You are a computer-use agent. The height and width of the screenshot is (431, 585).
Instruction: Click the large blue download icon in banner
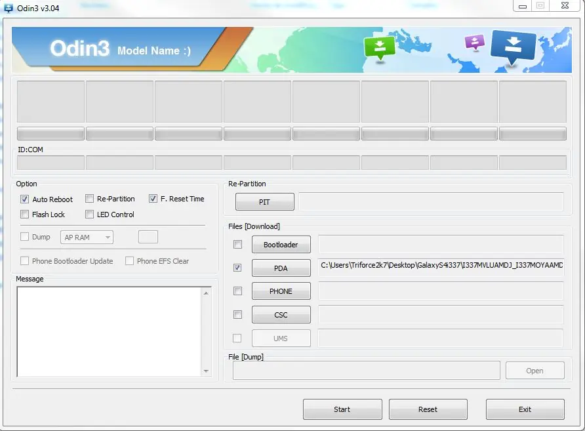514,47
